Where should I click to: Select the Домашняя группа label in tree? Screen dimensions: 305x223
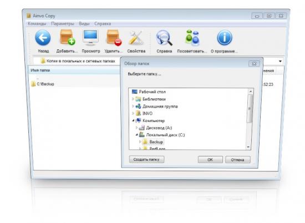(160, 107)
